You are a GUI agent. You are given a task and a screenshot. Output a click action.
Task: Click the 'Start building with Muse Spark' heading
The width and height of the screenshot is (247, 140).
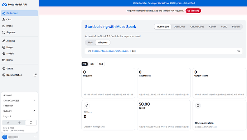(110, 26)
